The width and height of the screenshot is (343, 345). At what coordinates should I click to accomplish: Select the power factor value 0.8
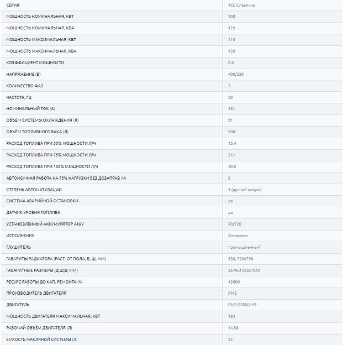(231, 62)
